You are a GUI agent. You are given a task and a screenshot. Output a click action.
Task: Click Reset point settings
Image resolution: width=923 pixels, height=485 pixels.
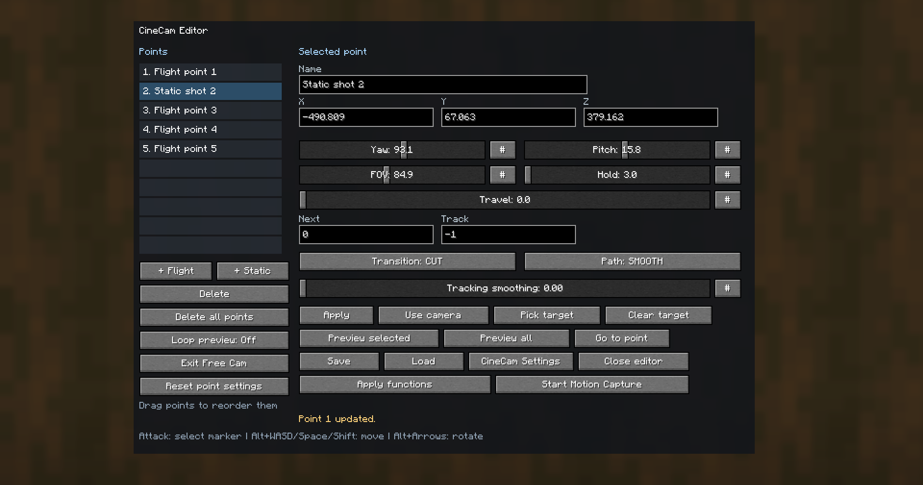point(214,386)
